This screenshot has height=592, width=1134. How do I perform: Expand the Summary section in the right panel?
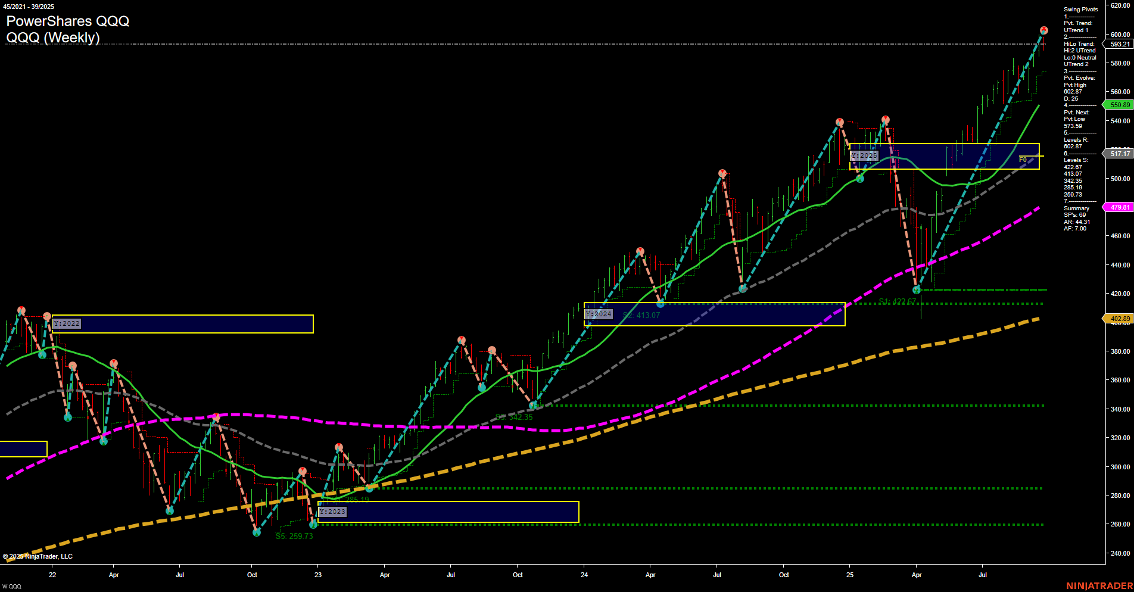coord(1075,208)
